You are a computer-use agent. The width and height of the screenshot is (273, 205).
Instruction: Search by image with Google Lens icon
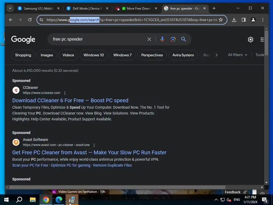173,39
